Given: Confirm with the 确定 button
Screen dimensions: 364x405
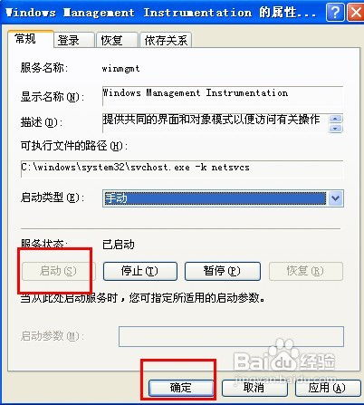Looking at the screenshot, I should [181, 388].
